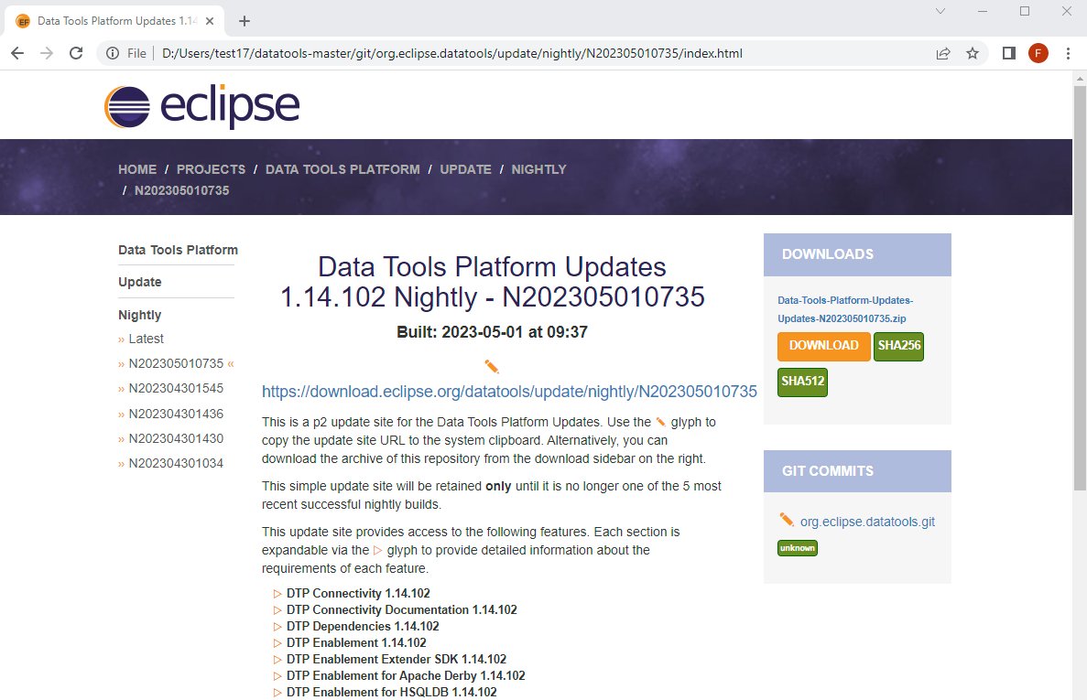Click the Eclipse logo
This screenshot has height=700, width=1087.
tap(201, 107)
